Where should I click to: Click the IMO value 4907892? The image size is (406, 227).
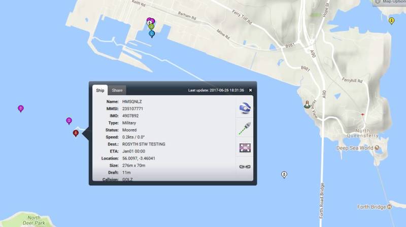point(130,116)
